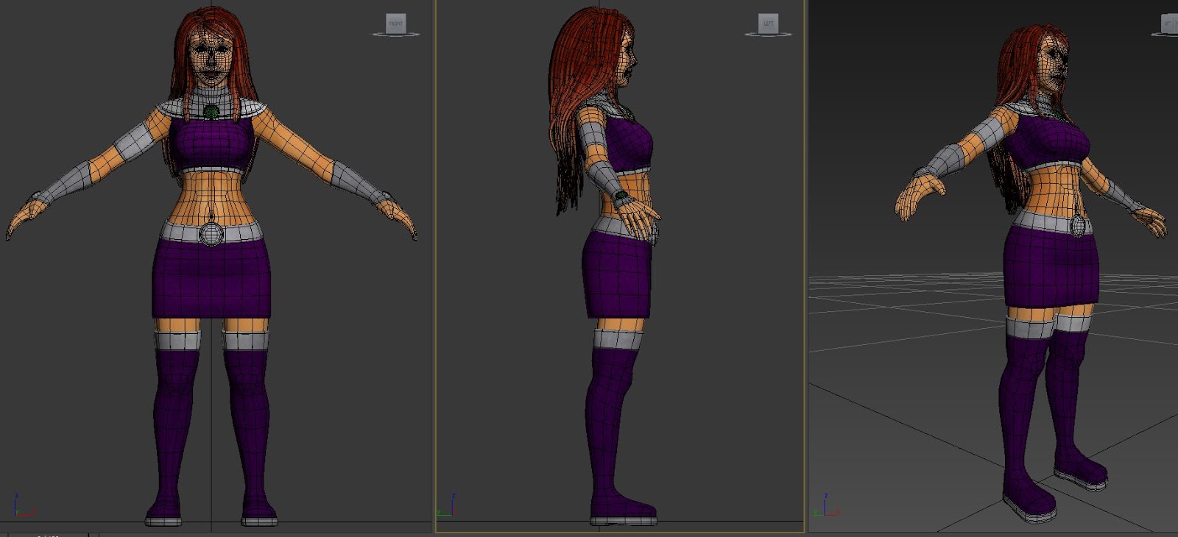Click the ViewCube in the perspective viewport
Image resolution: width=1178 pixels, height=537 pixels.
click(1170, 24)
